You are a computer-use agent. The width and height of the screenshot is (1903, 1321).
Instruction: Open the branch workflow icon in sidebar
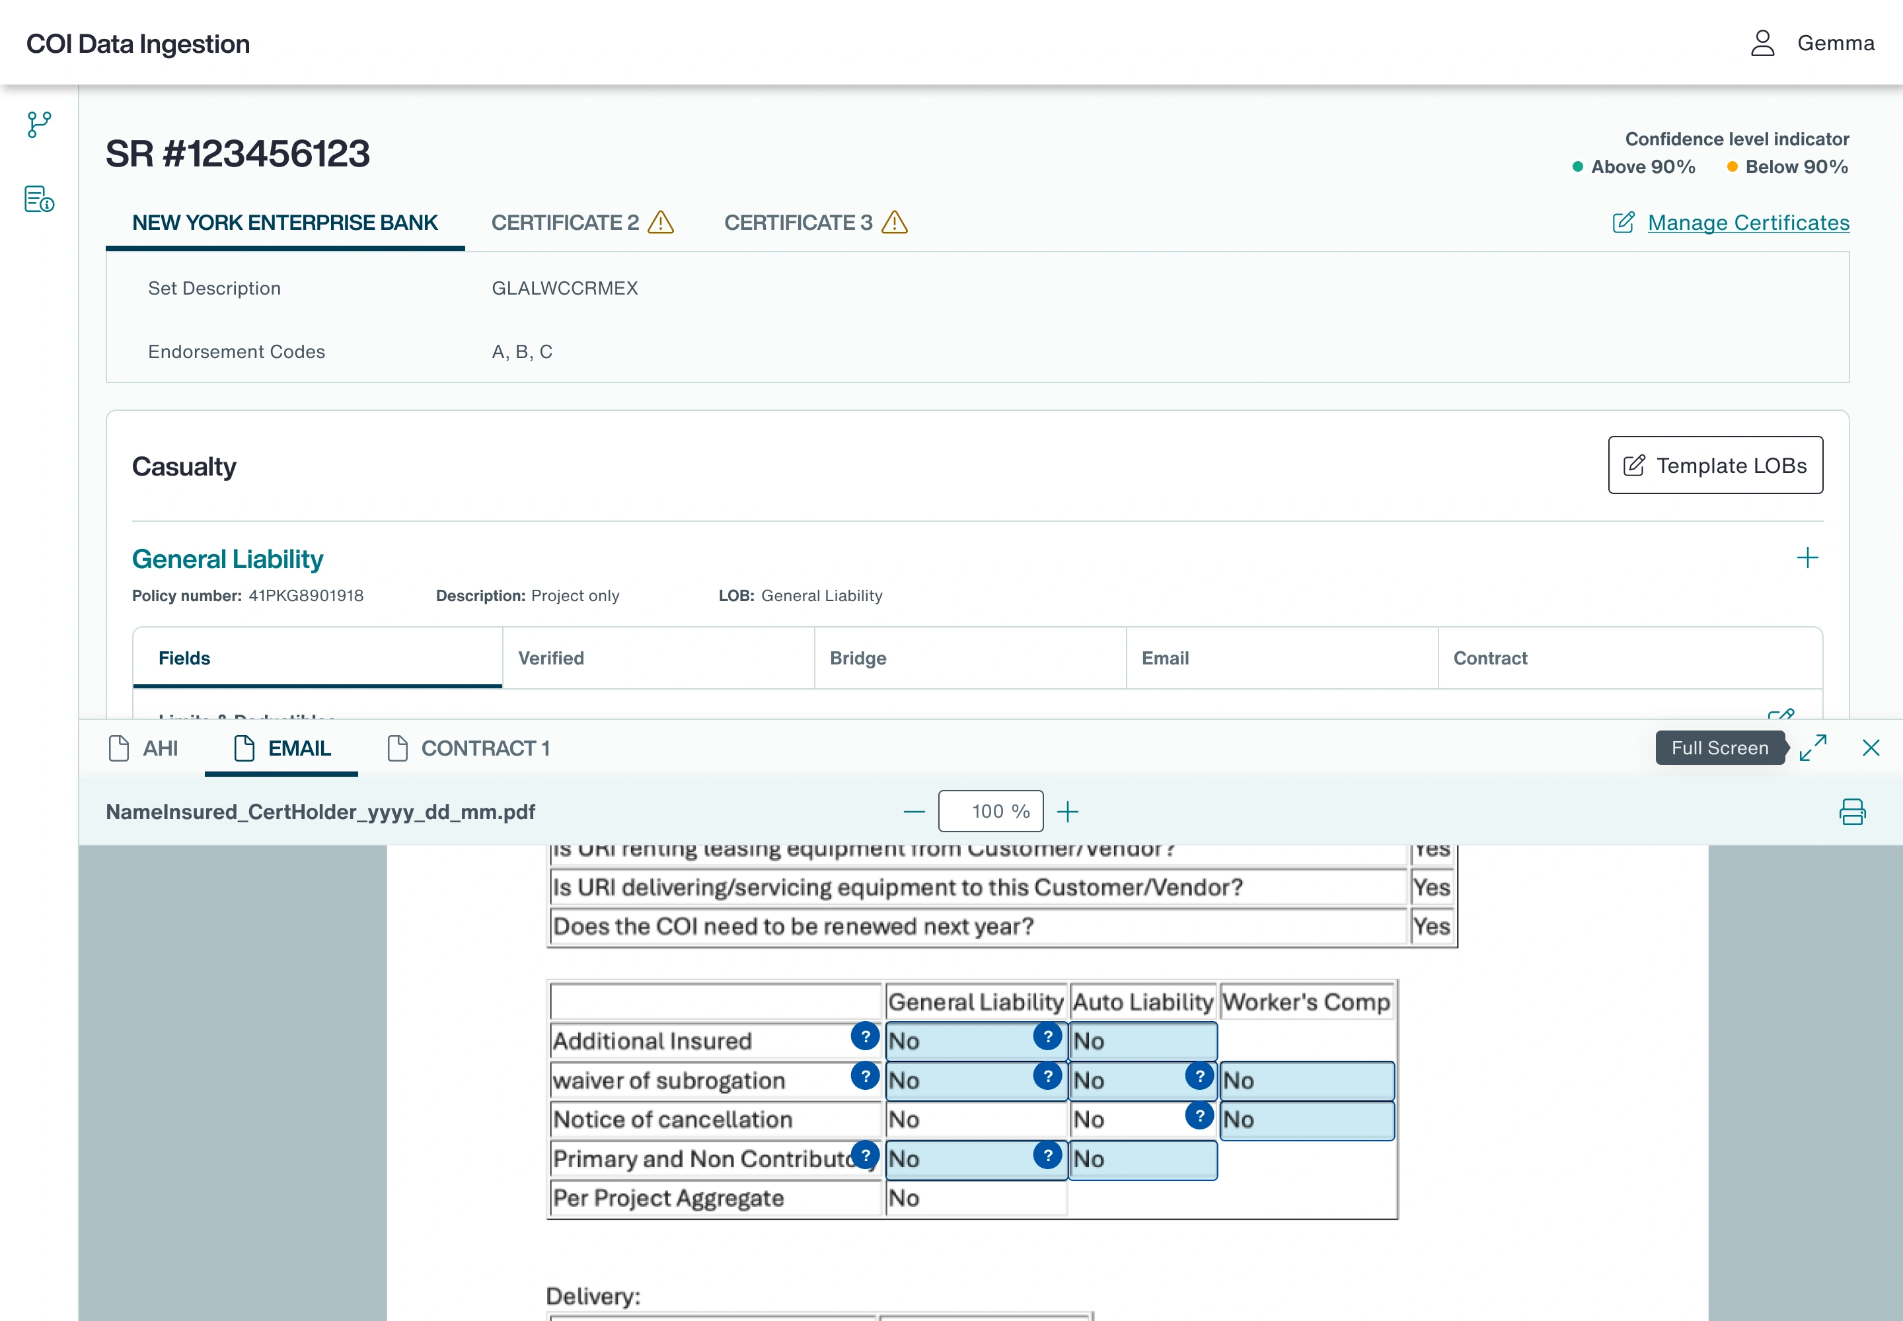tap(39, 125)
